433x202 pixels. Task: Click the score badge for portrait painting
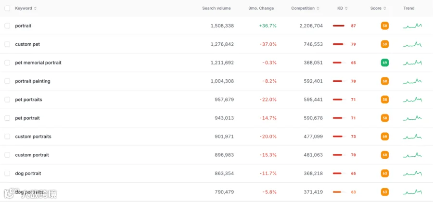point(385,81)
